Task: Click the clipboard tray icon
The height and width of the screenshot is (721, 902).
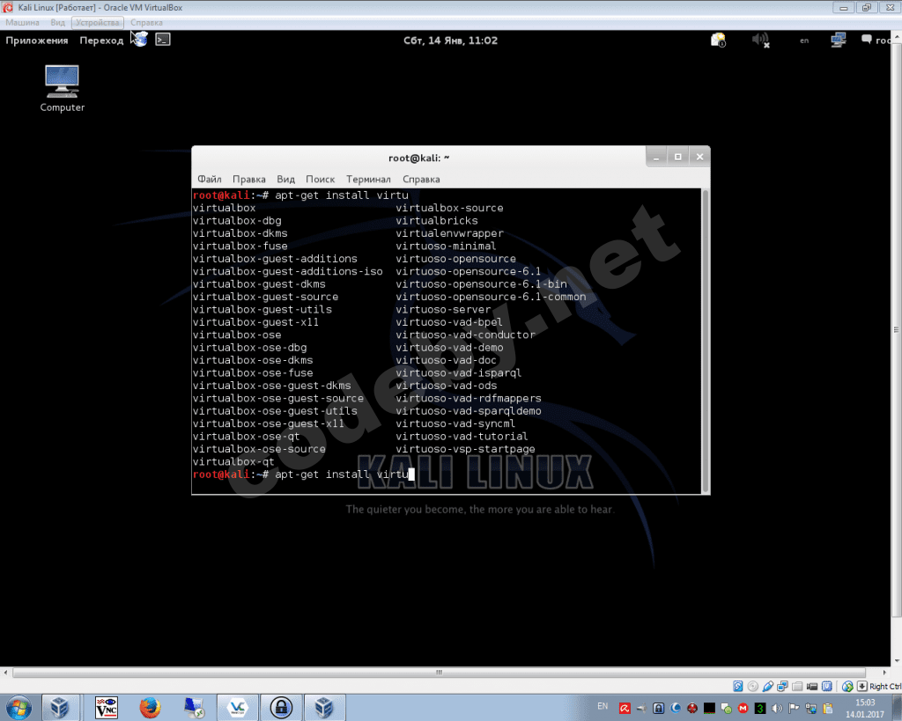Action: click(x=828, y=709)
